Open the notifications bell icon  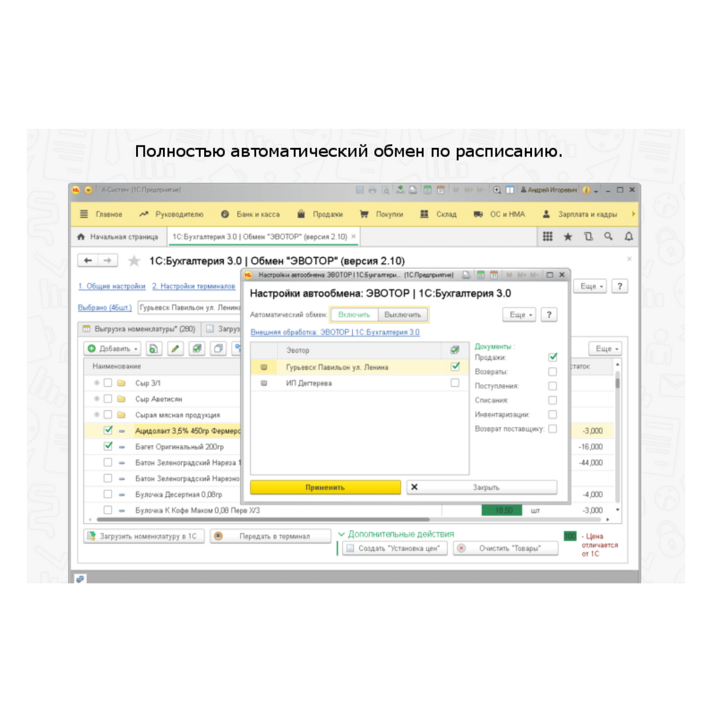click(629, 236)
